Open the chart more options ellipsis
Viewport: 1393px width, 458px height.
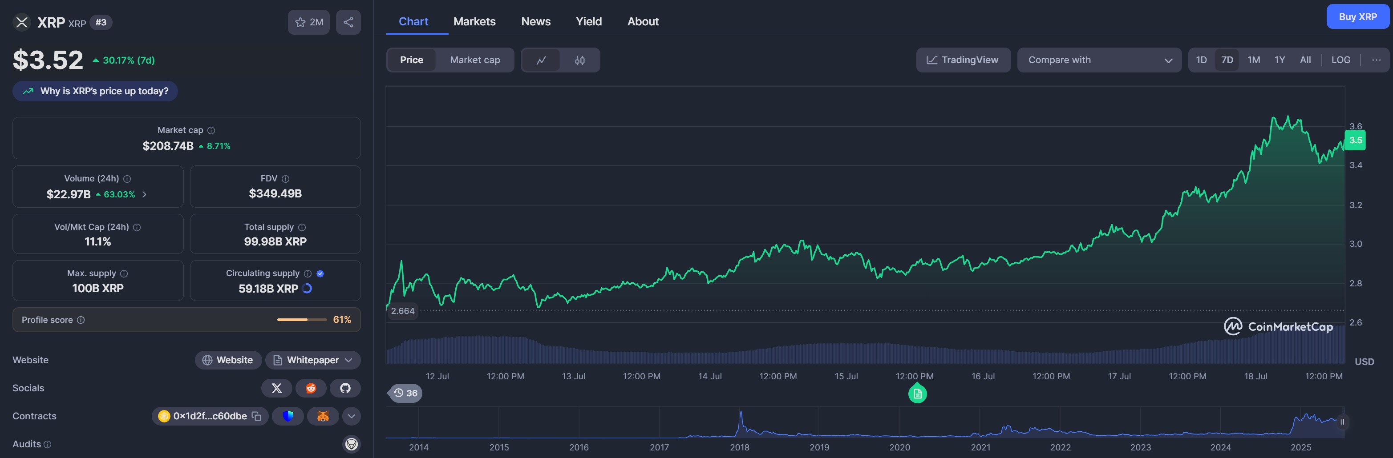pos(1376,60)
